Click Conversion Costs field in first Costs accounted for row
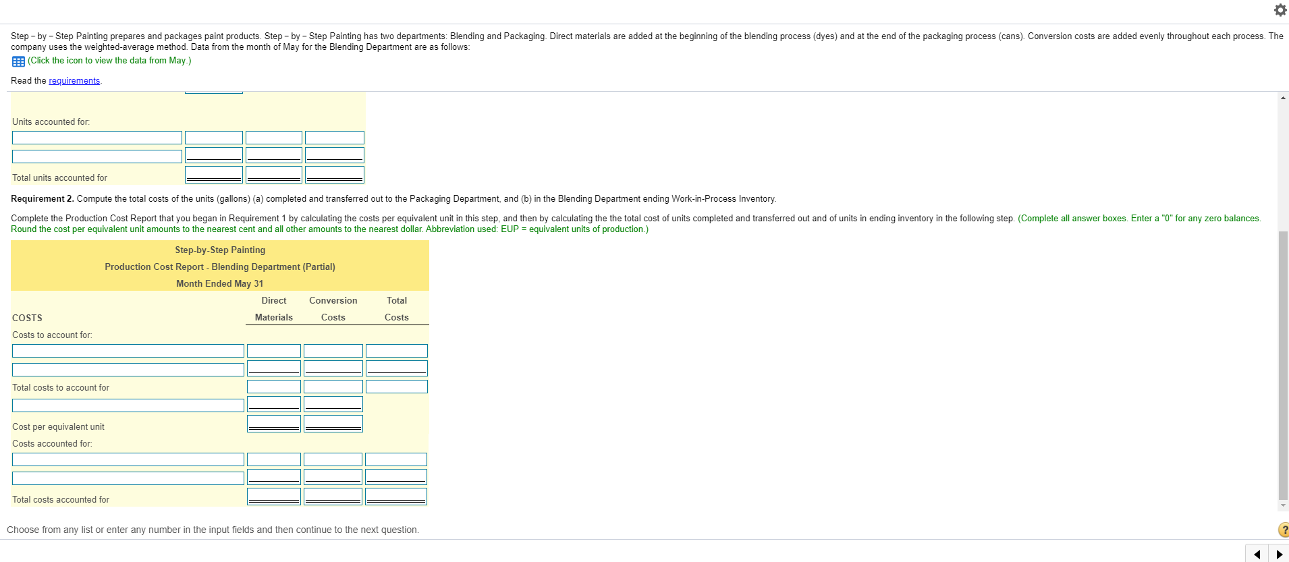 [x=333, y=459]
